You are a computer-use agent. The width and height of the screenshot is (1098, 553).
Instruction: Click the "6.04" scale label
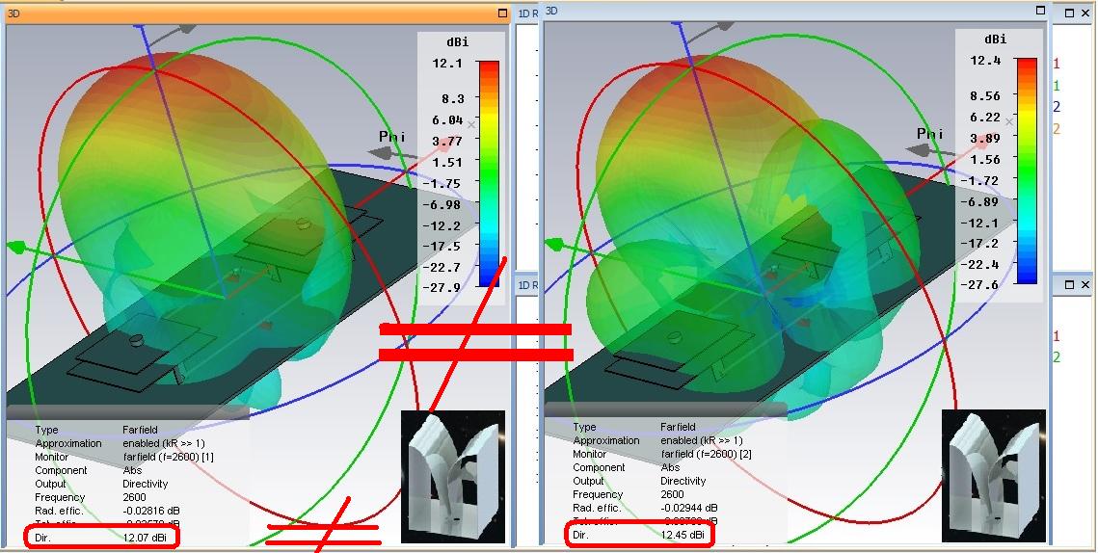(449, 120)
